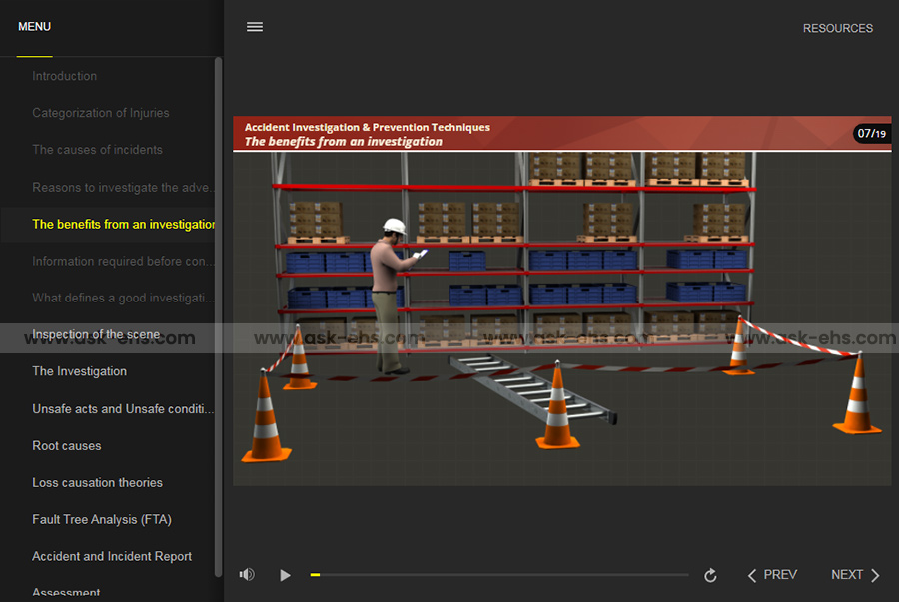Select the MENU tab
Viewport: 899px width, 602px height.
pyautogui.click(x=34, y=27)
